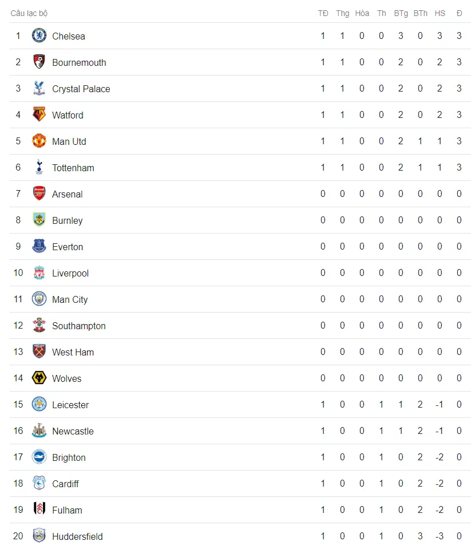Open the Southampton team name link
This screenshot has height=545, width=471.
point(79,326)
